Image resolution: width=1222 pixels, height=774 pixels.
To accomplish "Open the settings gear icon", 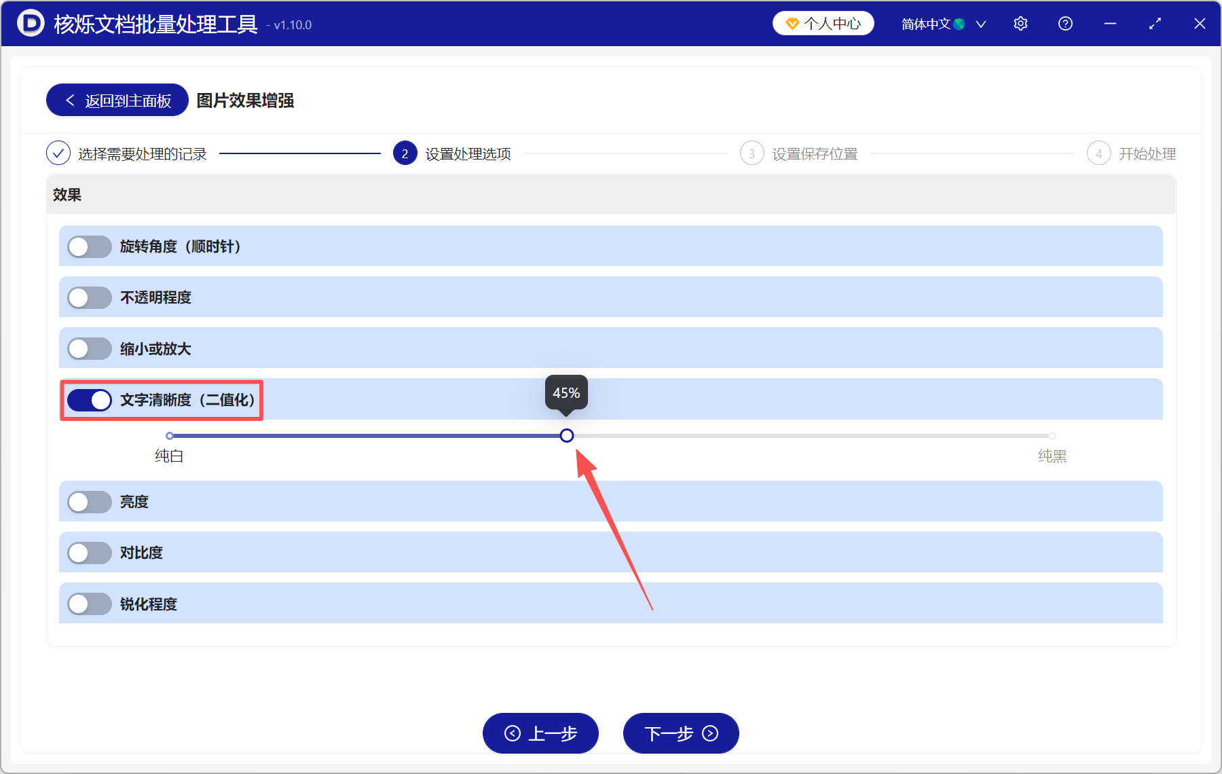I will click(1020, 23).
